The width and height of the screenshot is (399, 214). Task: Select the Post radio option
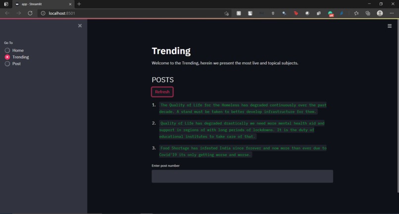[13, 64]
